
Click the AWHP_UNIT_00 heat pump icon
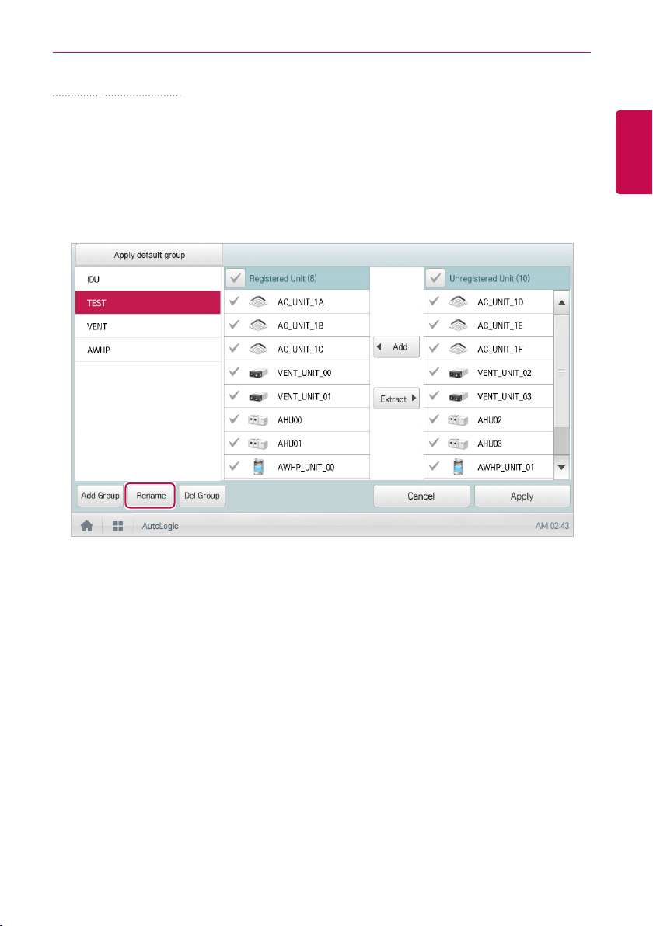pyautogui.click(x=258, y=467)
